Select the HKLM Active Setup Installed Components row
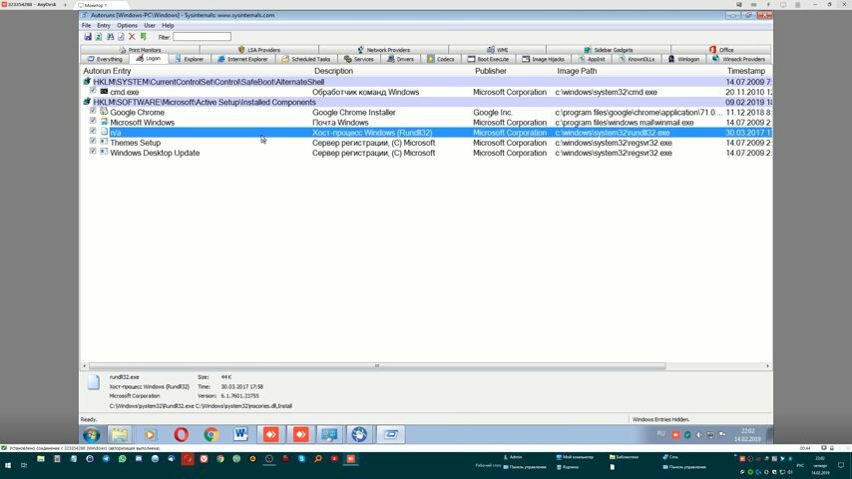Screen dimensions: 852x479 427,102
